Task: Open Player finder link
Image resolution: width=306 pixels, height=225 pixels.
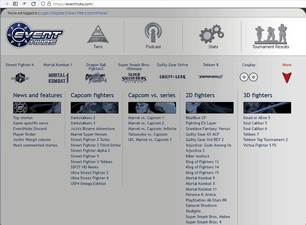Action: tap(24, 134)
